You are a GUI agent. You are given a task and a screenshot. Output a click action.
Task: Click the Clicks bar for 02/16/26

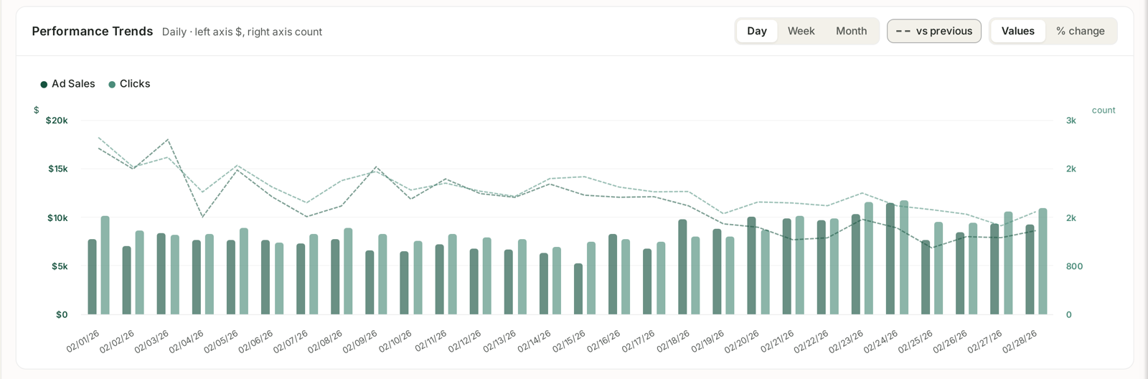point(626,277)
